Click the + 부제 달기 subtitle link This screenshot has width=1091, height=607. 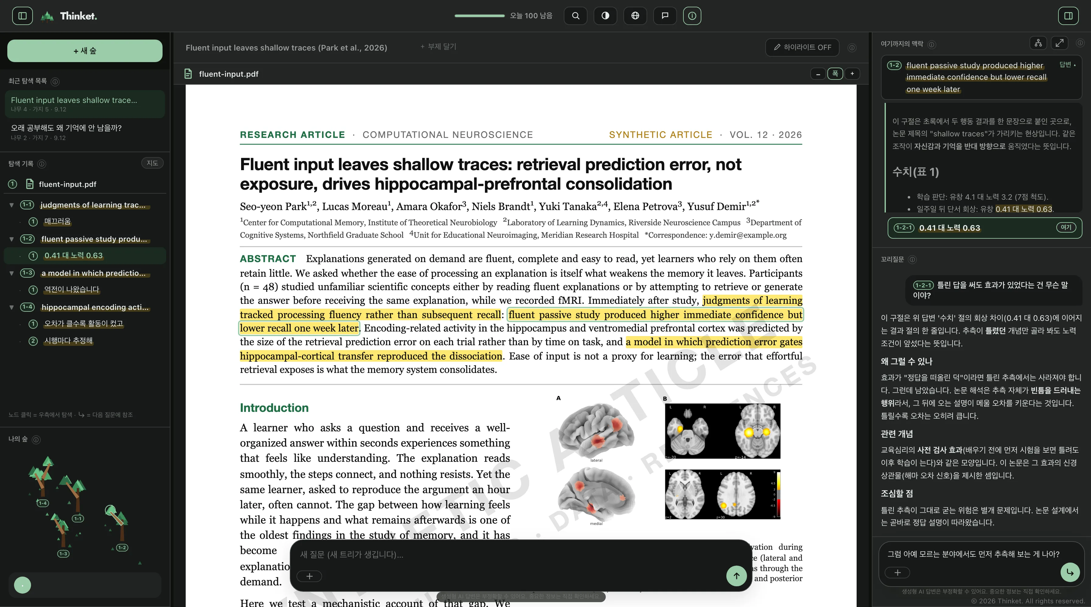coord(438,47)
